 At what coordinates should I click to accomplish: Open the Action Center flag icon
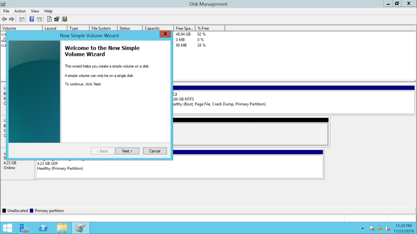coord(372,228)
